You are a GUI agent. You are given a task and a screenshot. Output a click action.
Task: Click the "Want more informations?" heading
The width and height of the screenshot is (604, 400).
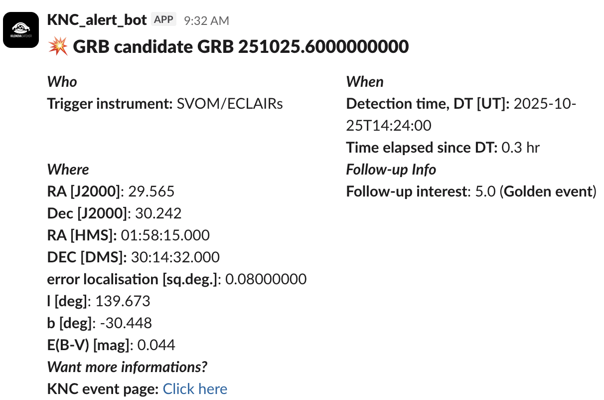[x=127, y=367]
